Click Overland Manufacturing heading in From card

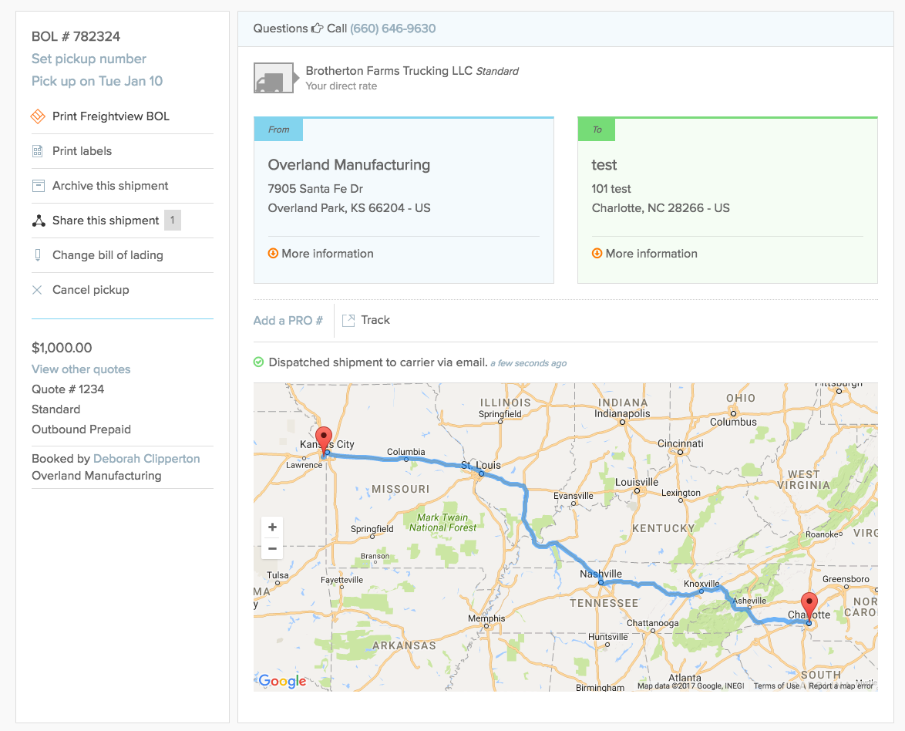(348, 165)
